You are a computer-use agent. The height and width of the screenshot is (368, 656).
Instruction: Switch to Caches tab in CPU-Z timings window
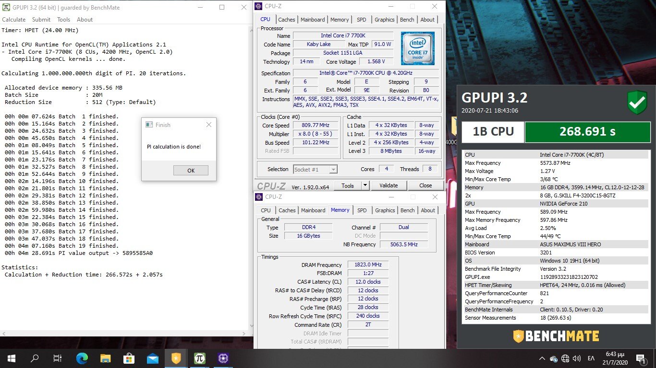(x=287, y=210)
